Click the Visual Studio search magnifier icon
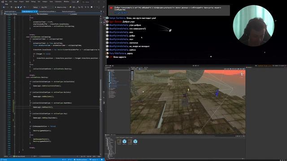The image size is (287, 161). (78, 2)
